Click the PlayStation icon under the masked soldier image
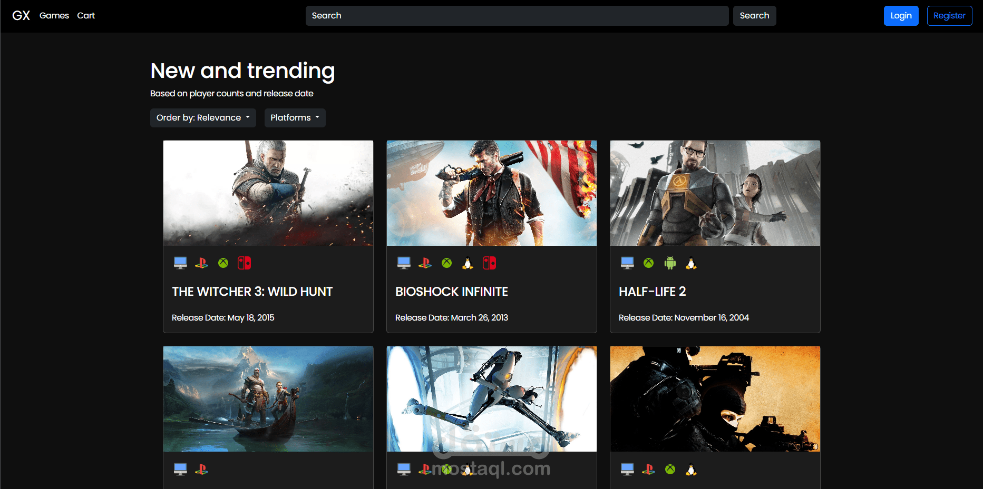The image size is (983, 489). (x=648, y=469)
